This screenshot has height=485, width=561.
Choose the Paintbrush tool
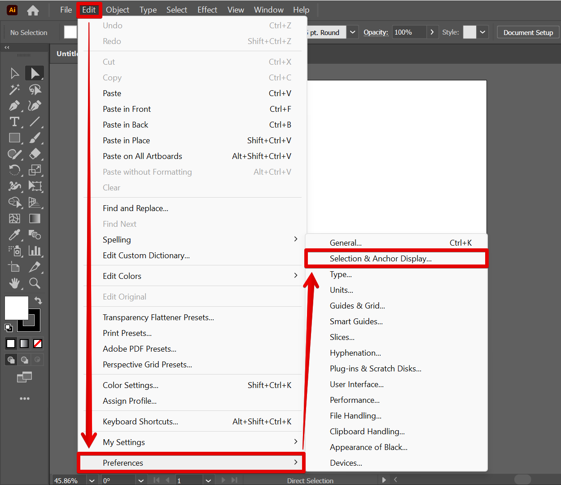pyautogui.click(x=35, y=138)
